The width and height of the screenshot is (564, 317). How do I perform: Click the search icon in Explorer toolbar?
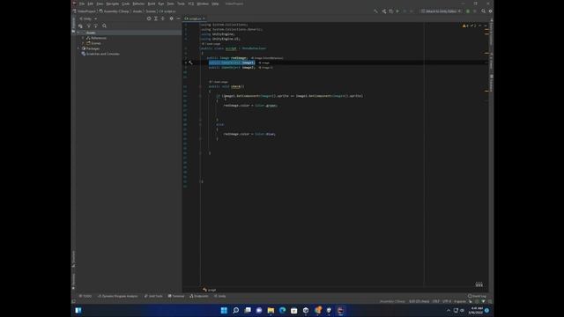(x=104, y=26)
